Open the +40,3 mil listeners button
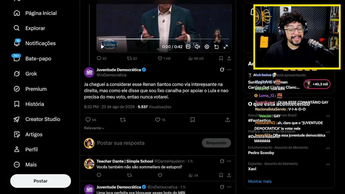The width and height of the screenshot is (345, 194). click(317, 84)
